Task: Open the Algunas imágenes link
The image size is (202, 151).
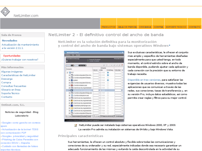Action: 12,71
